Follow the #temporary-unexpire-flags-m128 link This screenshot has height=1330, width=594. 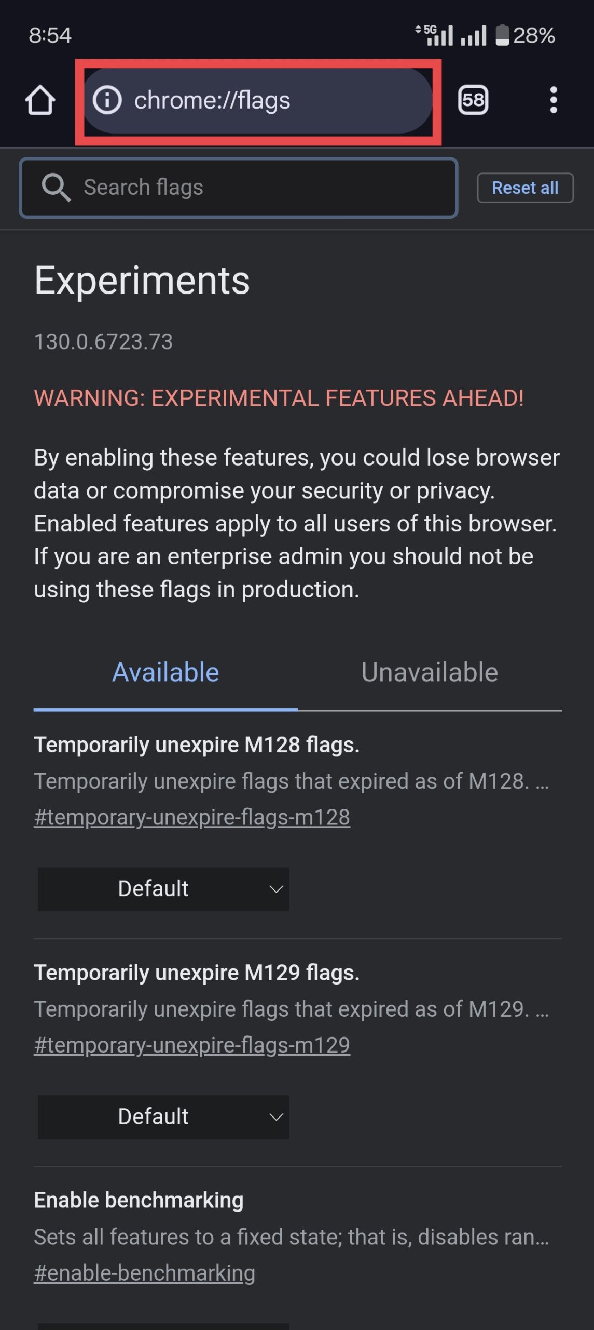192,817
